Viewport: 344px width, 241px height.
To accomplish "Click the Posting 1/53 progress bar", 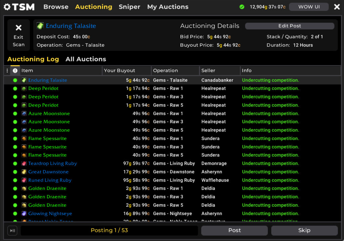I will pyautogui.click(x=109, y=231).
